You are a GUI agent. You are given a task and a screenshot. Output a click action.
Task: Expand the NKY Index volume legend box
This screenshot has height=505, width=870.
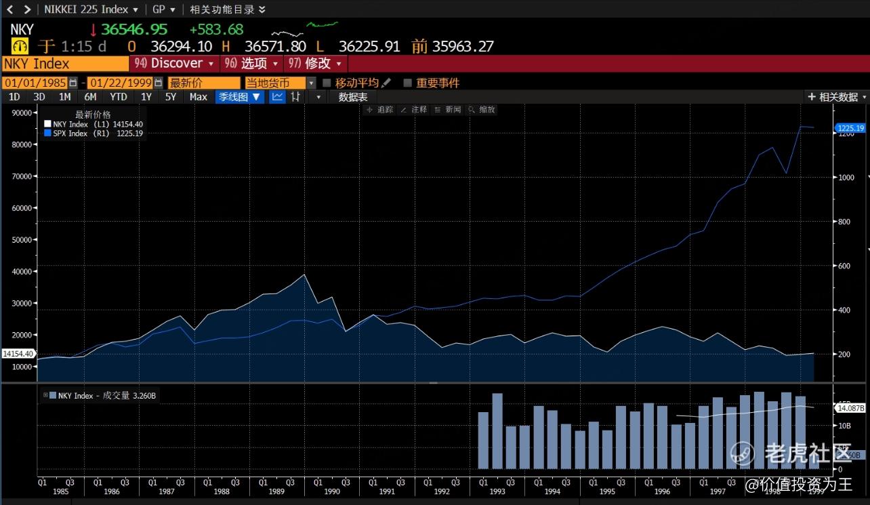coord(45,395)
